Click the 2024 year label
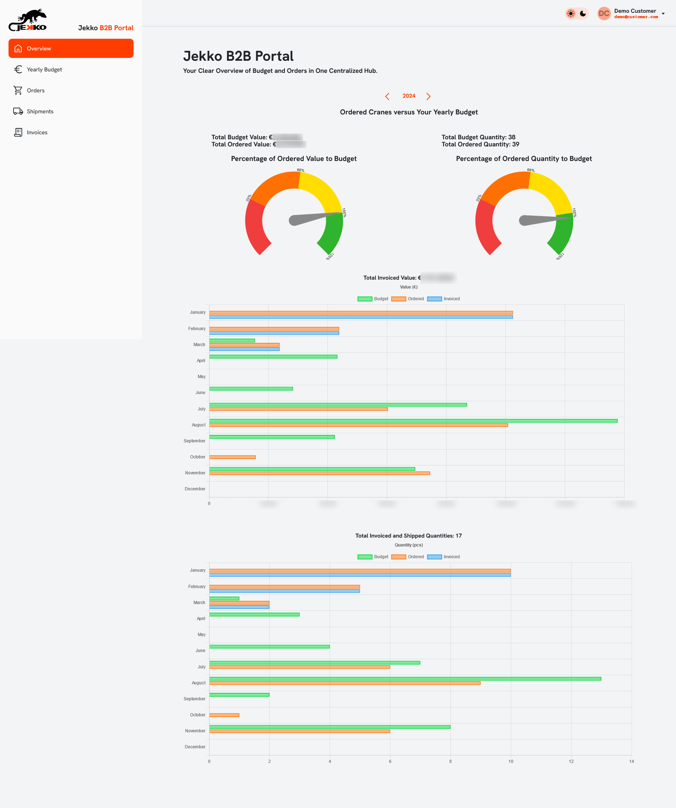676x808 pixels. (409, 96)
